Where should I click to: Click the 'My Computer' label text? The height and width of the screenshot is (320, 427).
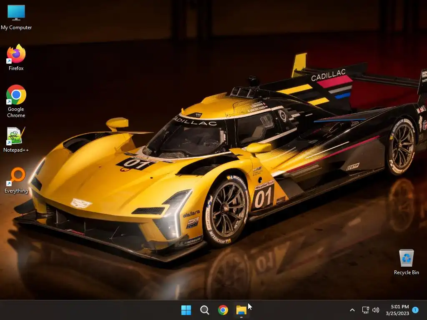(x=16, y=27)
